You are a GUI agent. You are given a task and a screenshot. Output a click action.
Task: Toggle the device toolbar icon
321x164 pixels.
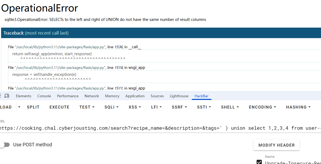[x=7, y=96]
